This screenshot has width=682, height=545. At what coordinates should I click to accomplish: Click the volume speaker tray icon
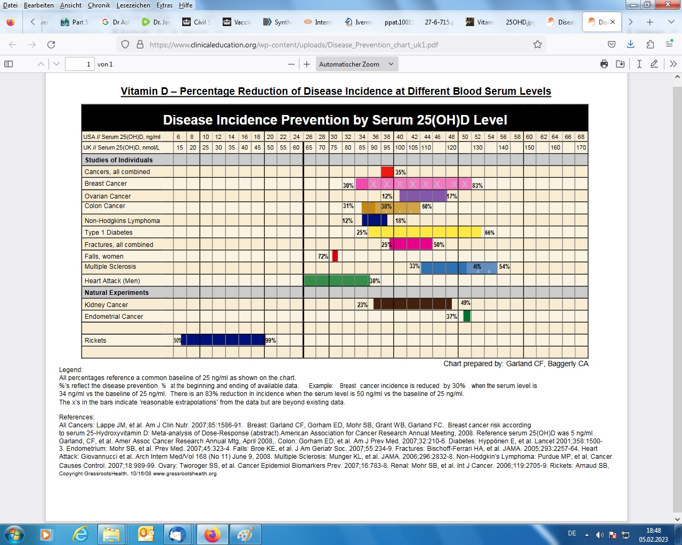pos(600,535)
